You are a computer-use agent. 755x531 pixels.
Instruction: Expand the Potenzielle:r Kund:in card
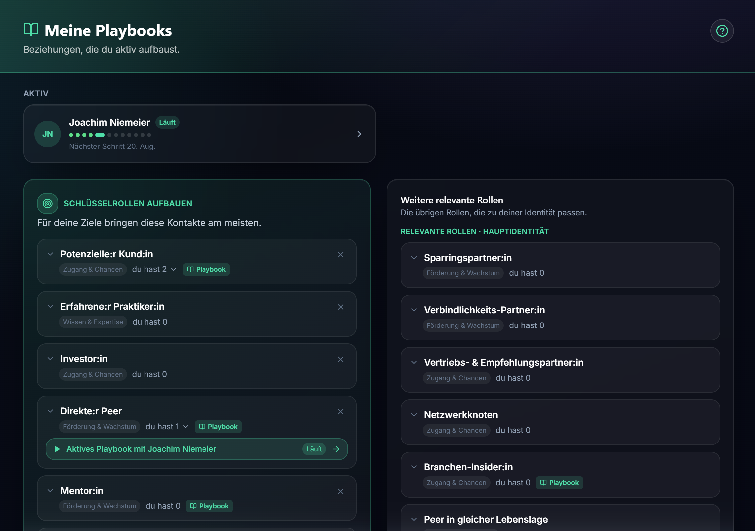(50, 254)
